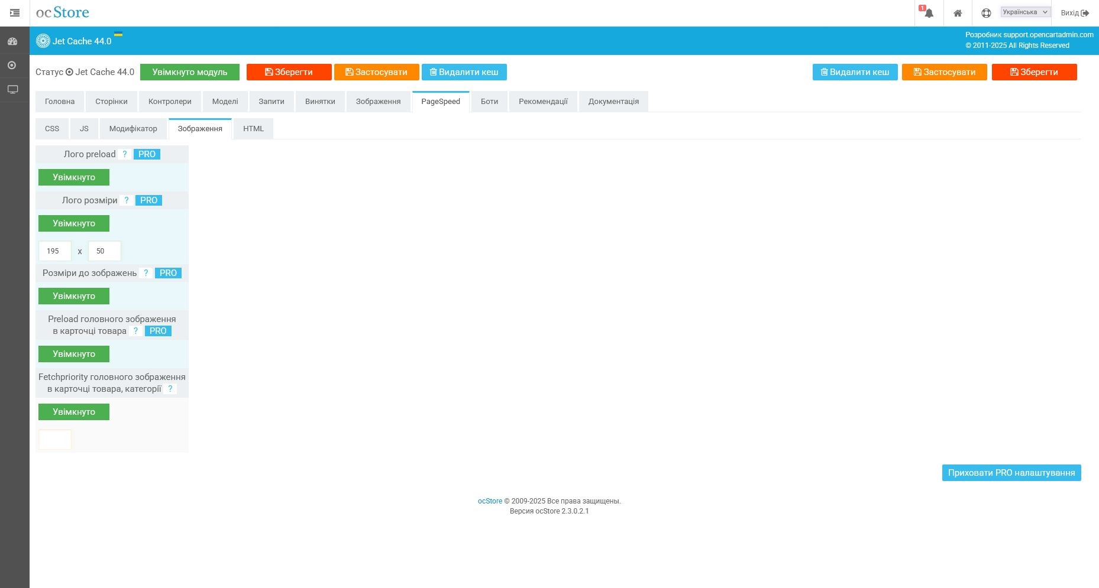This screenshot has width=1099, height=588.
Task: Click the Статус radio indicator for Jet Cache
Action: 70,72
